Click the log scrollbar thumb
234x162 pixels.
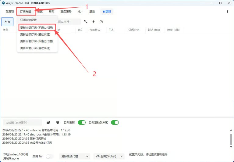(x=231, y=139)
